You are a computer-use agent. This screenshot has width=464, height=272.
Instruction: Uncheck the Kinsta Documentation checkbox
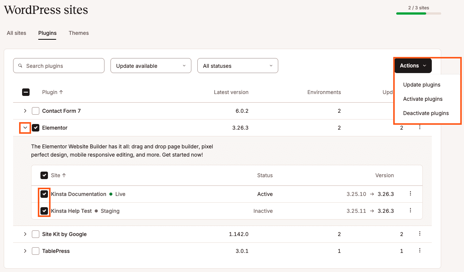pos(44,194)
